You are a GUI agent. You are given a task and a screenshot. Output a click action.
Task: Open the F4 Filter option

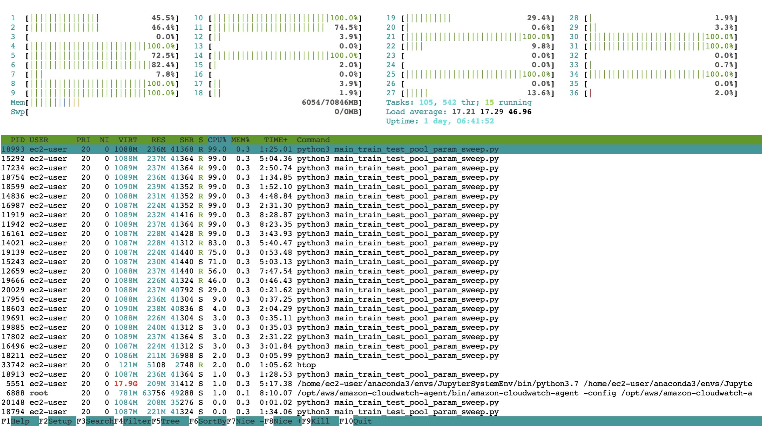[133, 421]
